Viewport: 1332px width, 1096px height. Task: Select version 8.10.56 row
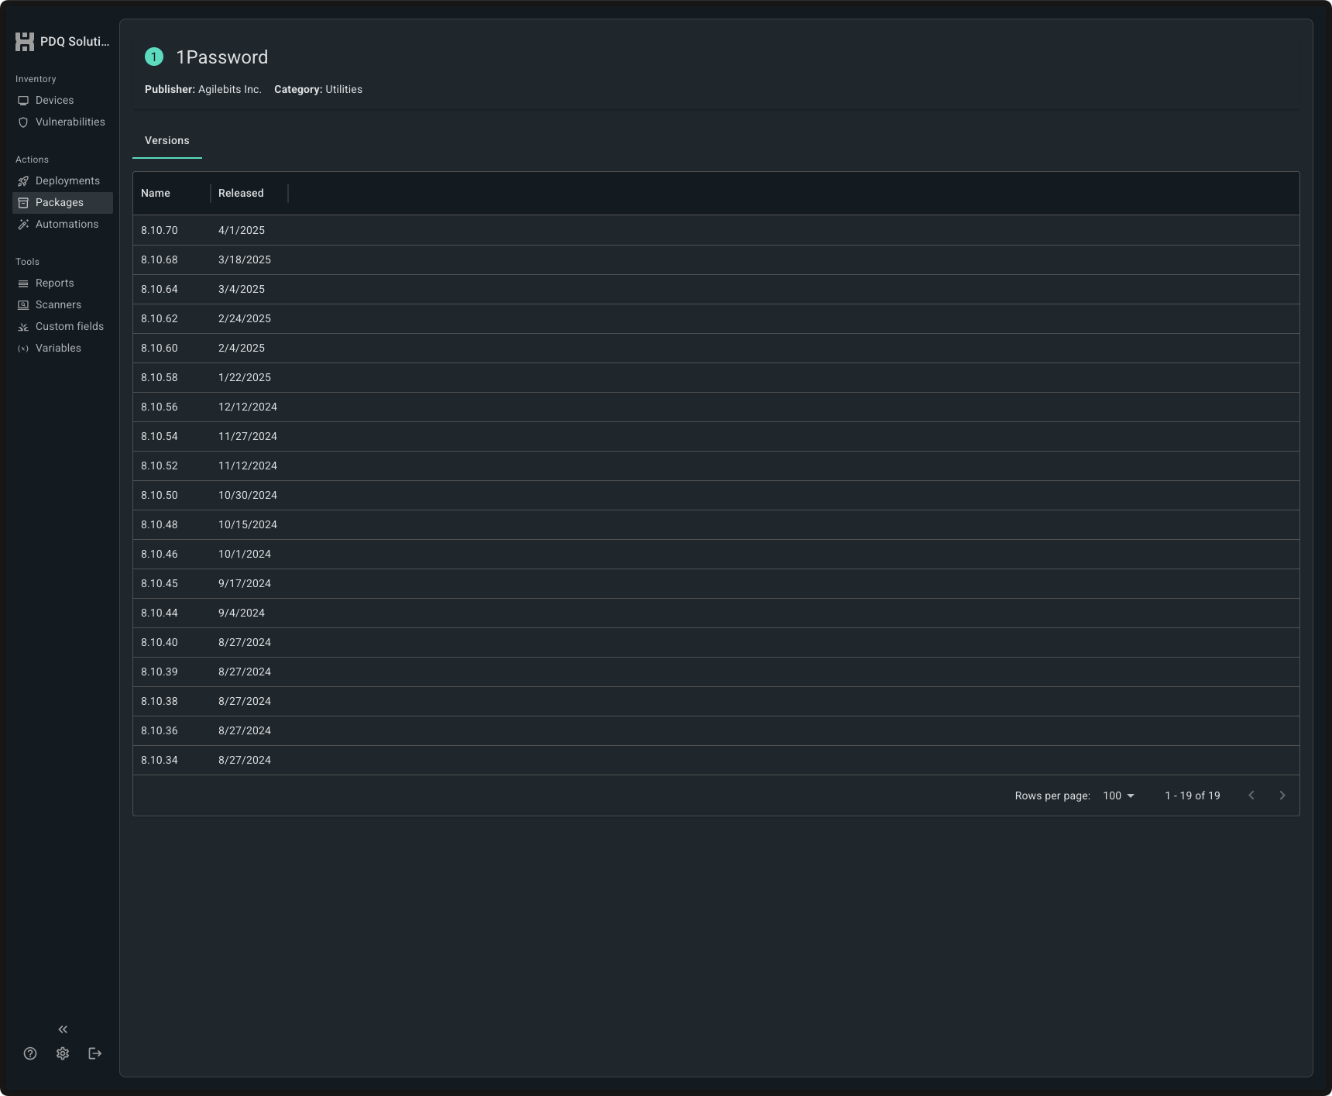tap(716, 407)
